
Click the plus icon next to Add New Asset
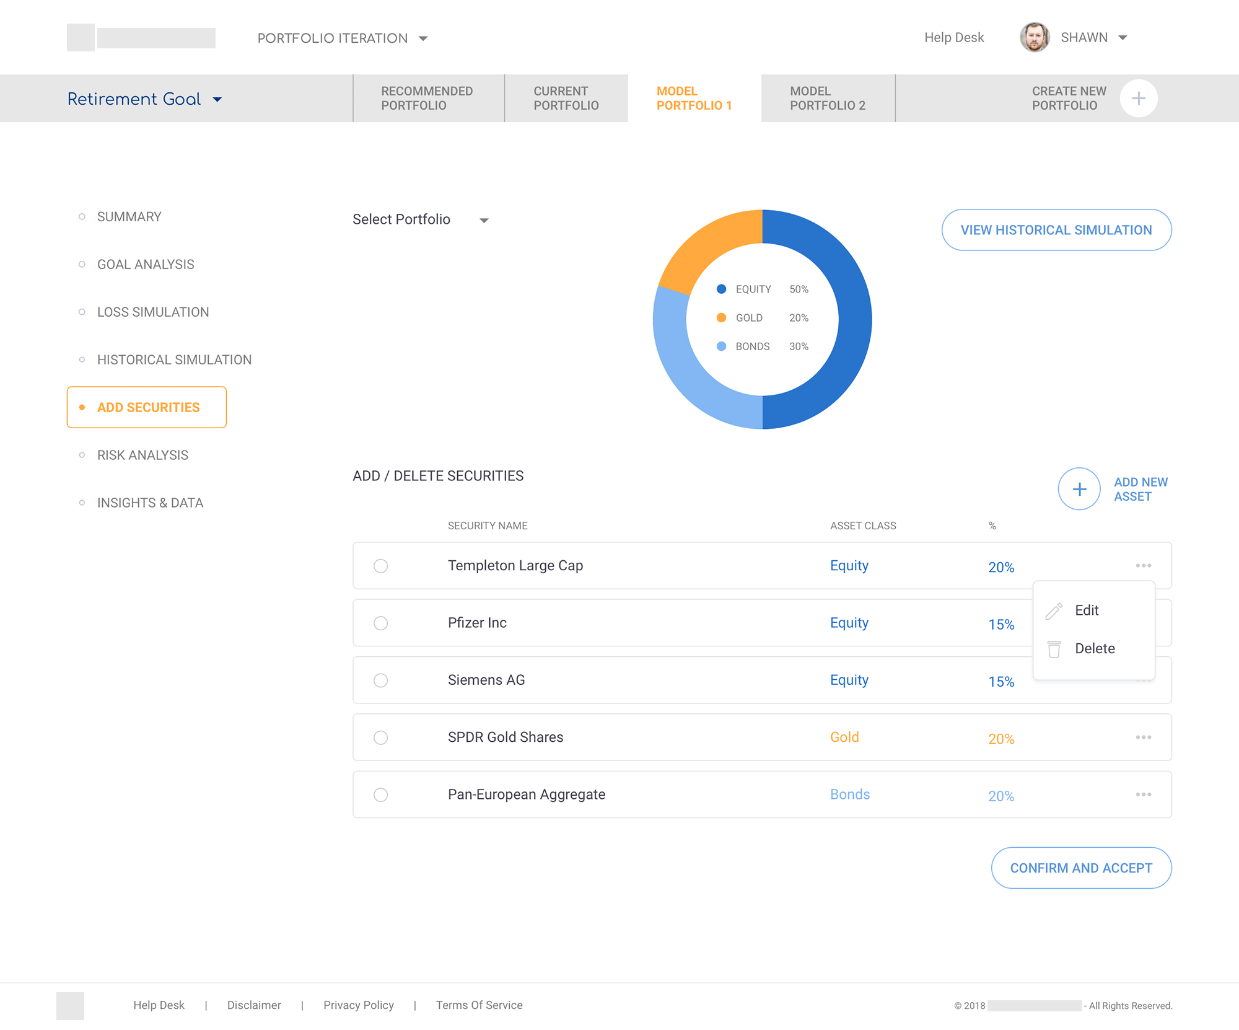click(1079, 489)
